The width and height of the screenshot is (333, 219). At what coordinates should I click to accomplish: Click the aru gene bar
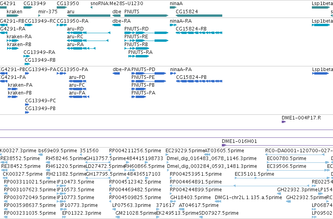(x=88, y=16)
